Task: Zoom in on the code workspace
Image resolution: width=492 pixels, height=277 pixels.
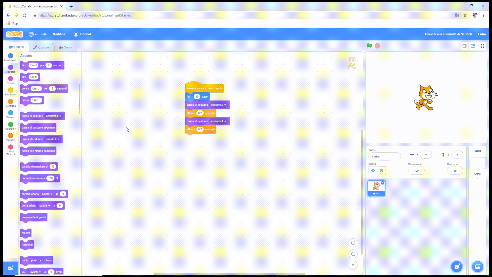Action: tap(353, 243)
